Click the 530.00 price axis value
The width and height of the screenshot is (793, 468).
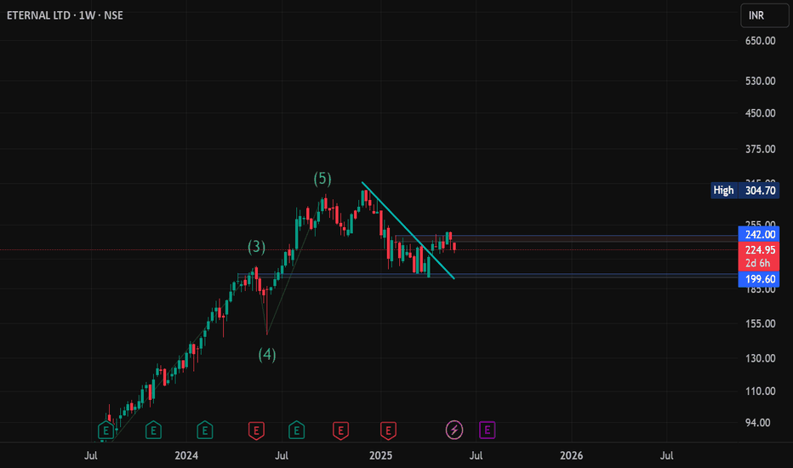click(760, 81)
